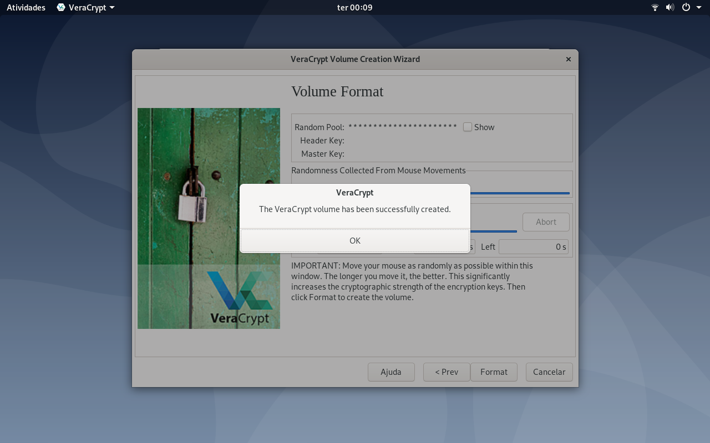Confirm the VeraCrypt success dialog with OK

click(x=355, y=240)
